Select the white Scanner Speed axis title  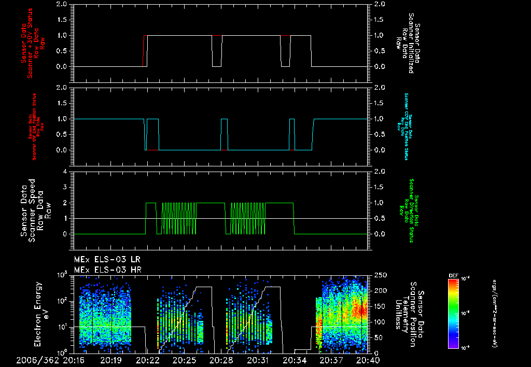[x=36, y=210]
